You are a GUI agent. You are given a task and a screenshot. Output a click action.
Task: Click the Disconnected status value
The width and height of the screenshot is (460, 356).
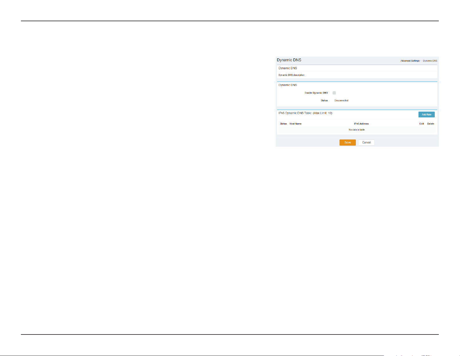341,101
